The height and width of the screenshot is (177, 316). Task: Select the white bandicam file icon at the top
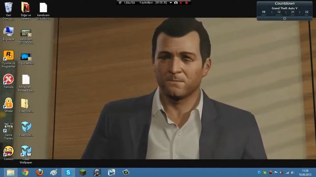click(43, 8)
